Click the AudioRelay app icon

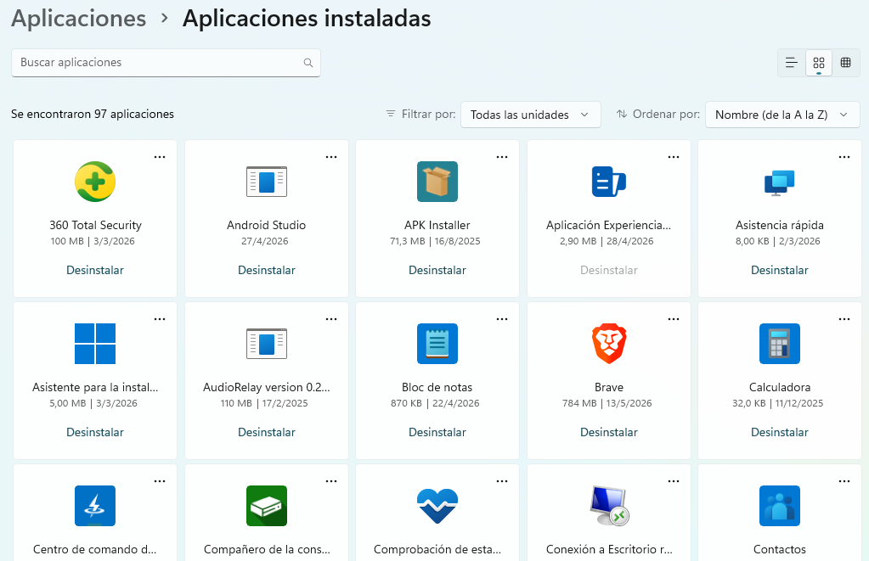click(267, 344)
